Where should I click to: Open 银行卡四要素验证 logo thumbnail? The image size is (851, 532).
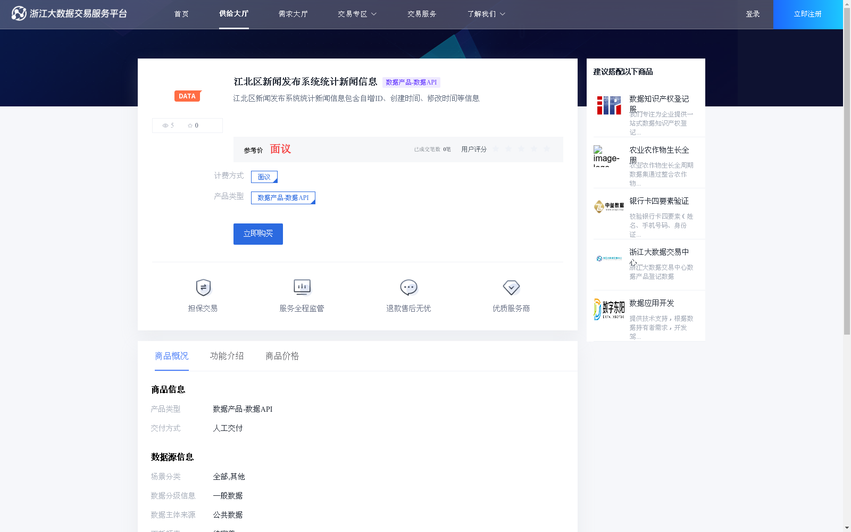click(x=609, y=206)
